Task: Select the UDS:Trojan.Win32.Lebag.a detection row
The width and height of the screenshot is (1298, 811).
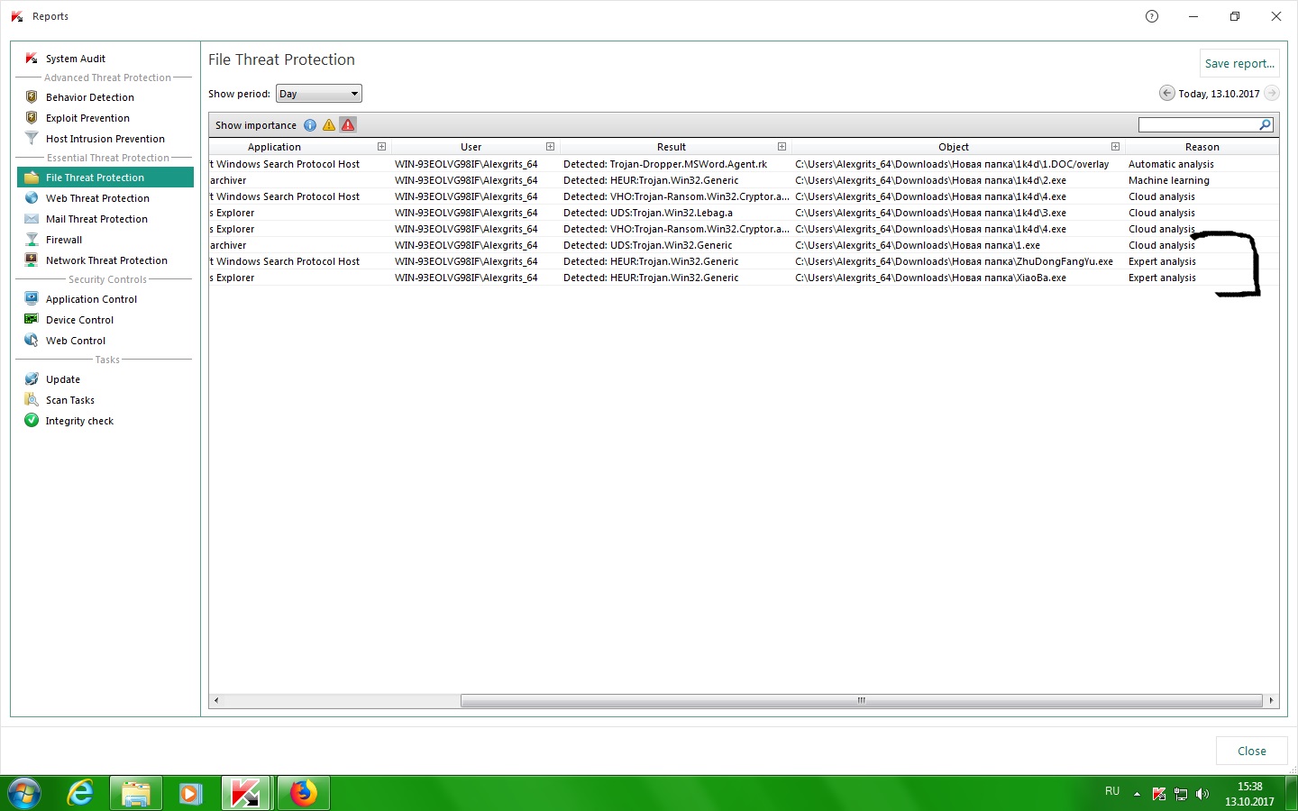Action: (x=744, y=213)
